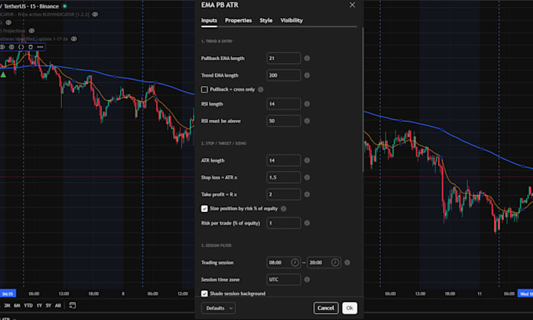
Task: Toggle visibility of patterns update 1-17-26 indicator
Action: [74, 38]
